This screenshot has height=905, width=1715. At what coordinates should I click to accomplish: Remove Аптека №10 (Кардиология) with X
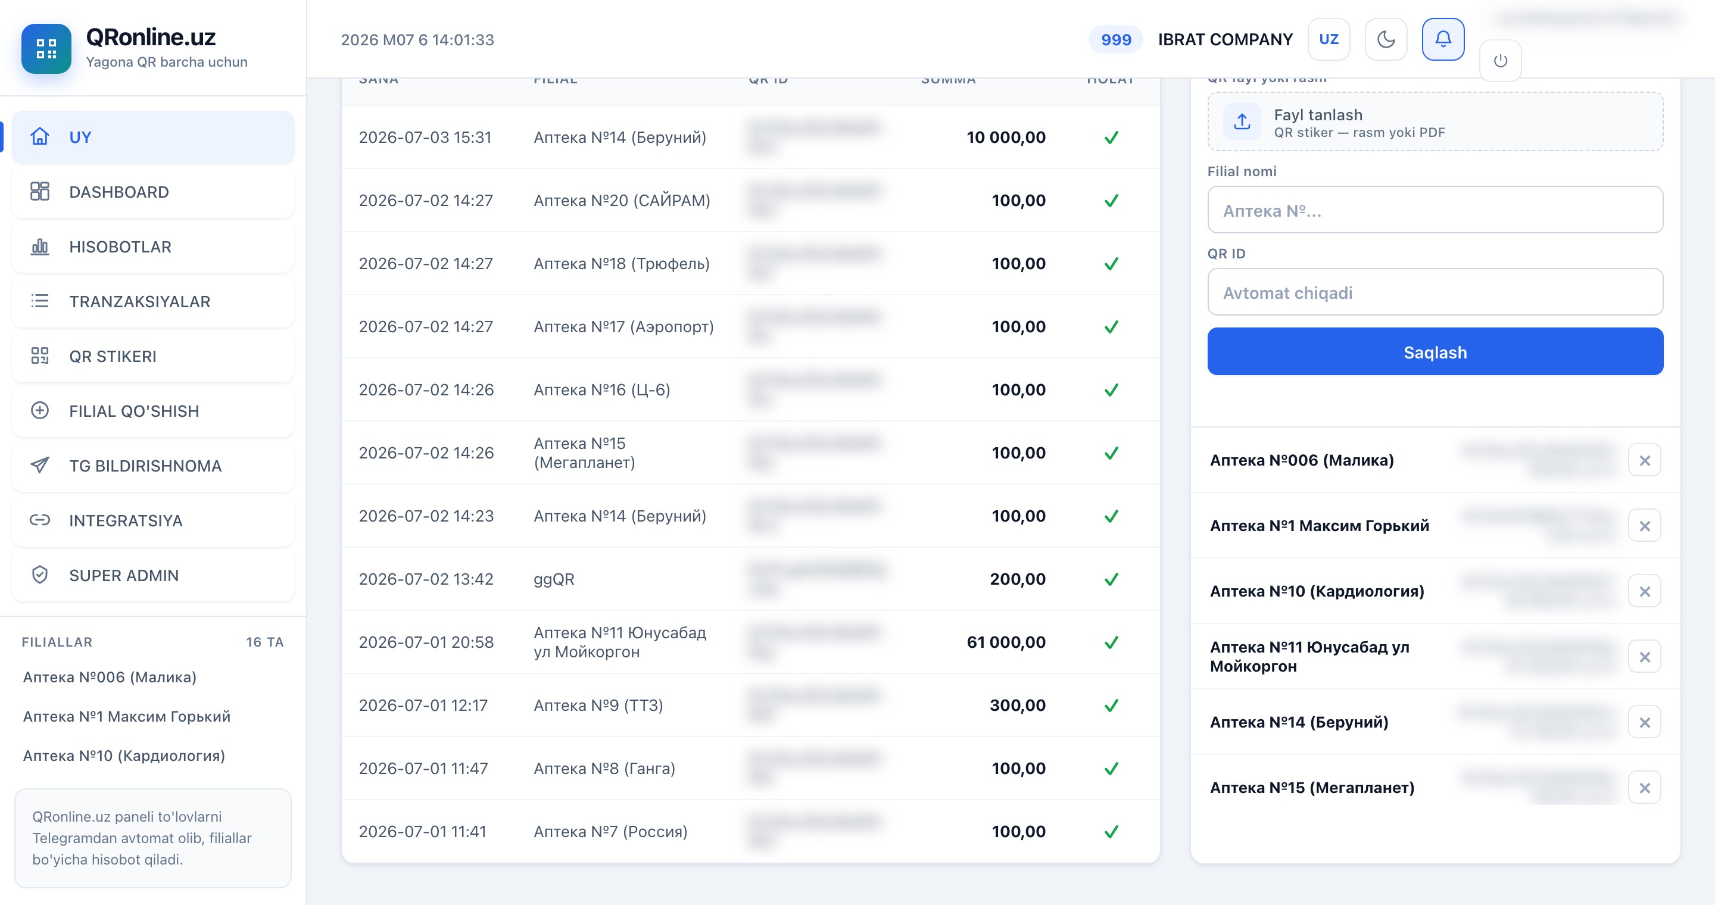click(1644, 592)
